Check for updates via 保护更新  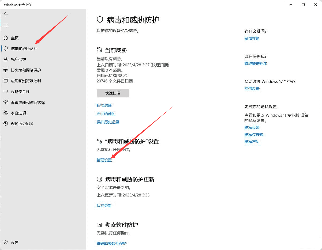point(104,206)
